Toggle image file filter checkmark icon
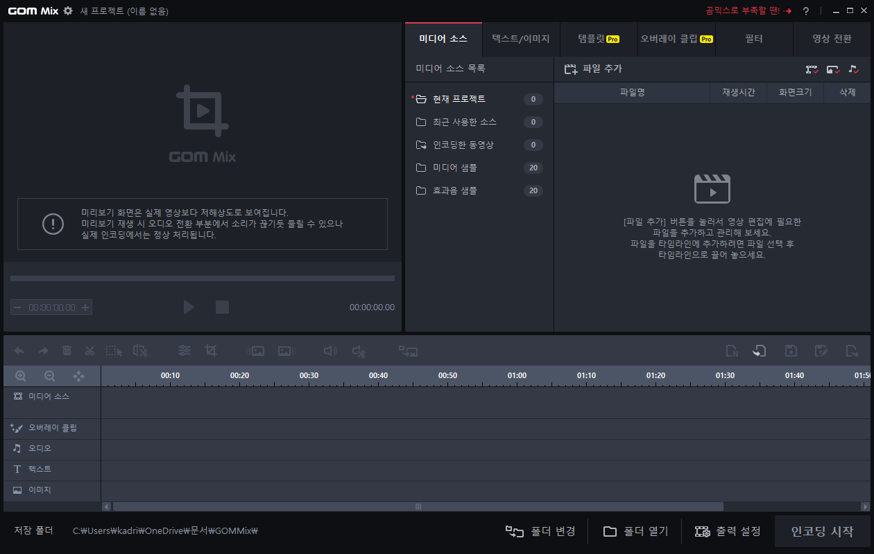This screenshot has width=874, height=554. [833, 69]
